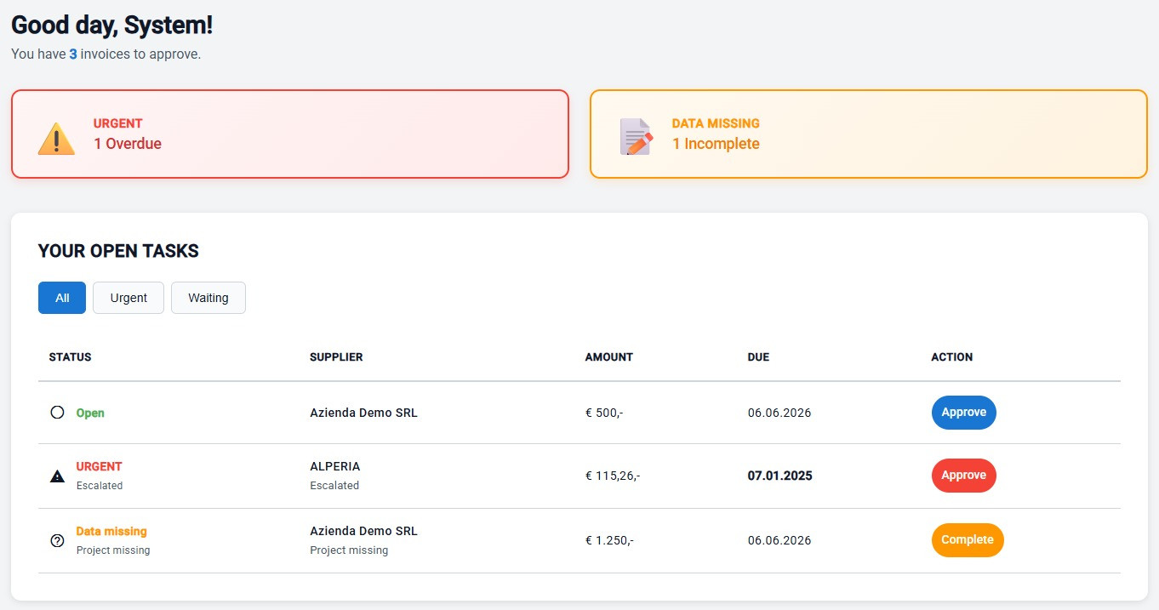This screenshot has height=610, width=1159.
Task: Click the green Open status label
Action: pyautogui.click(x=90, y=413)
